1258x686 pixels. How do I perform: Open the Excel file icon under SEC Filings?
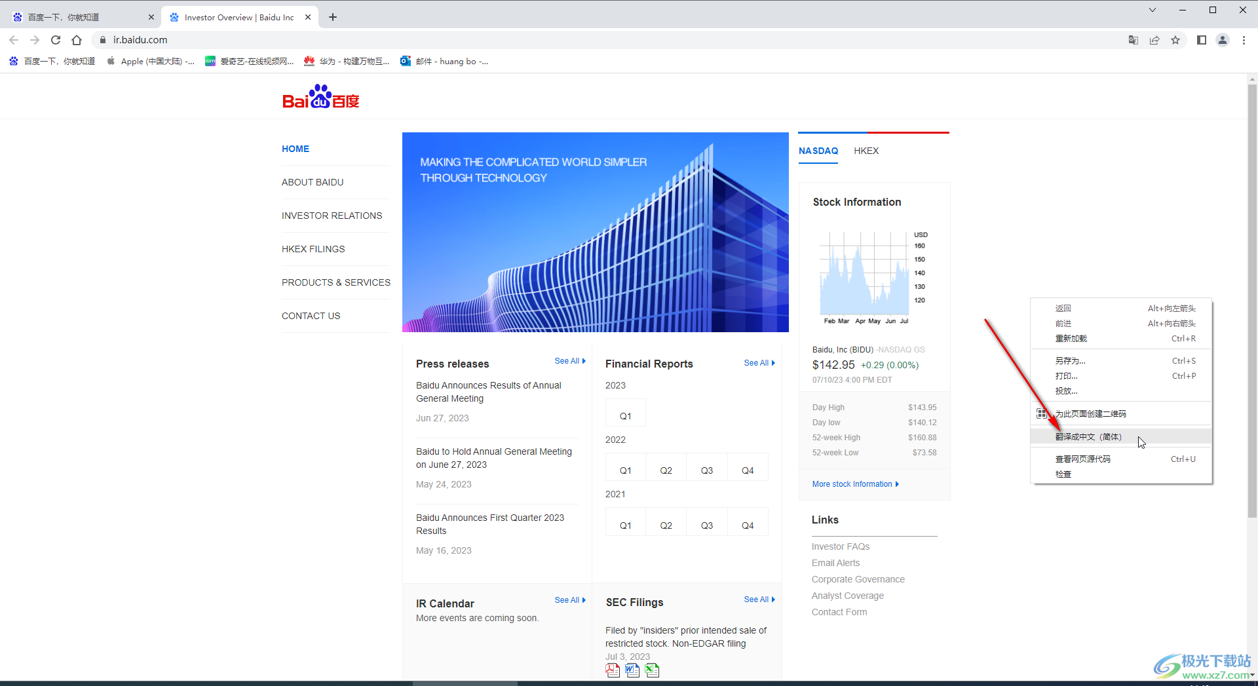coord(652,670)
